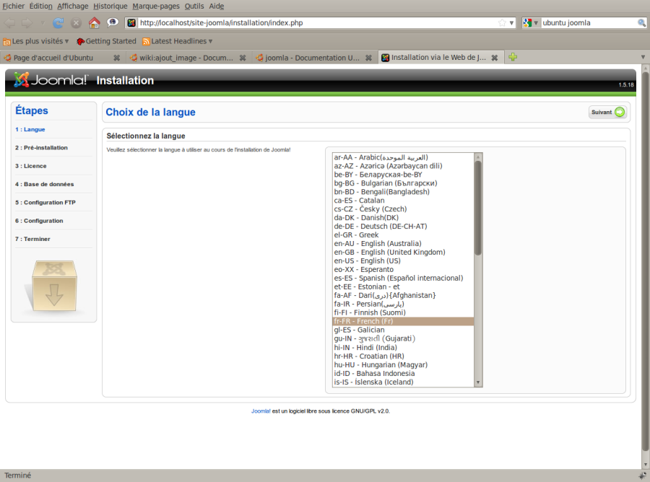
Task: Click the chat bubble icon next to Home
Action: (113, 22)
